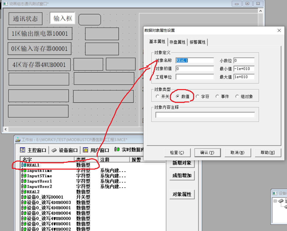Click the workbench window title bar icon
This screenshot has height=231, width=287.
pyautogui.click(x=18, y=140)
